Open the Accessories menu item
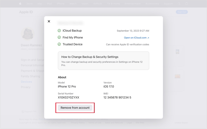207x129 pixels. click(152, 4)
